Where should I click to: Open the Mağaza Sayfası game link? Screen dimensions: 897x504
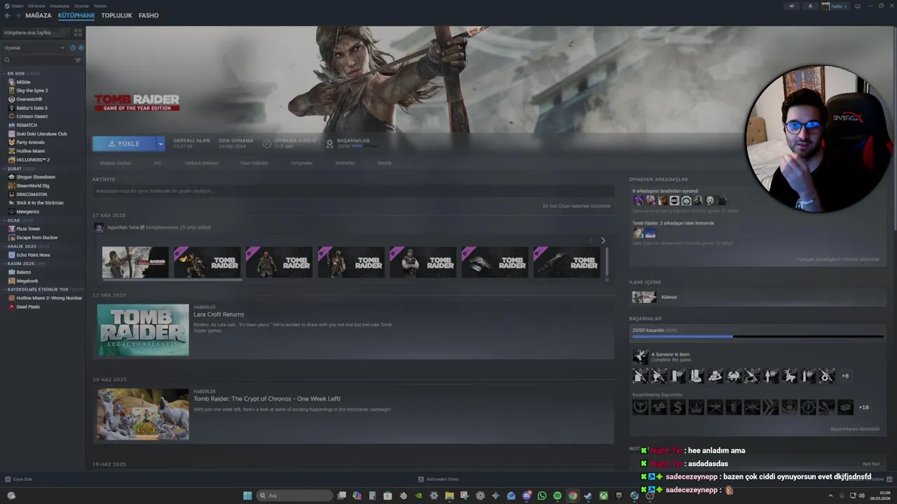115,163
